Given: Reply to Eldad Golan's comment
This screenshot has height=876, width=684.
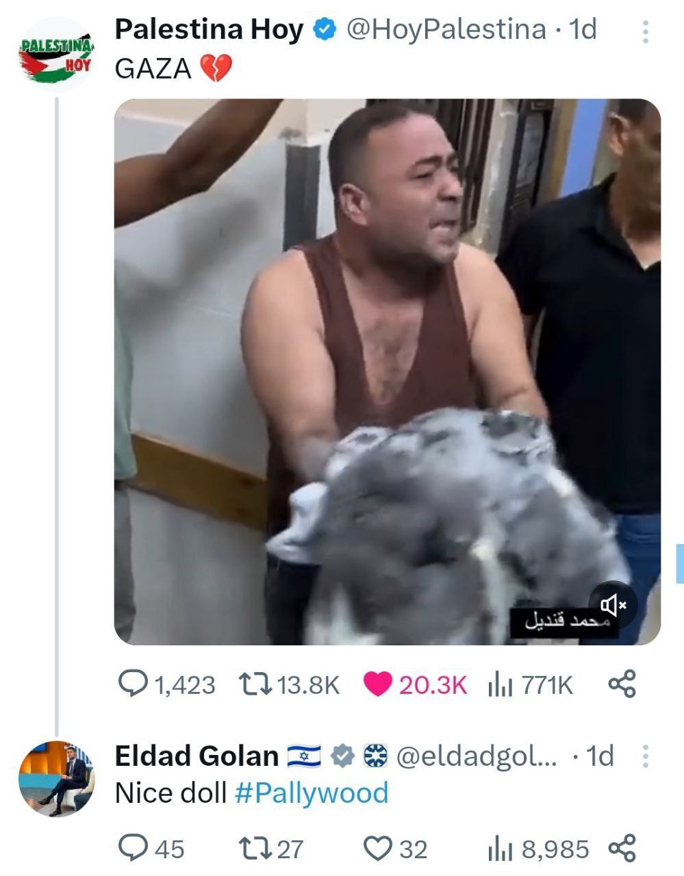Looking at the screenshot, I should tap(151, 849).
